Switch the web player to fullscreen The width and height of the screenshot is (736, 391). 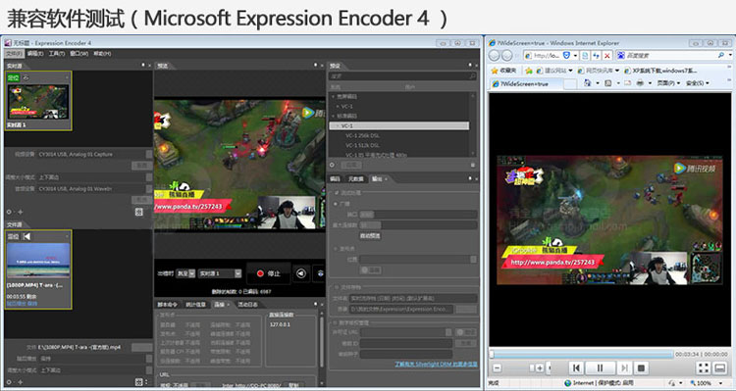[704, 368]
